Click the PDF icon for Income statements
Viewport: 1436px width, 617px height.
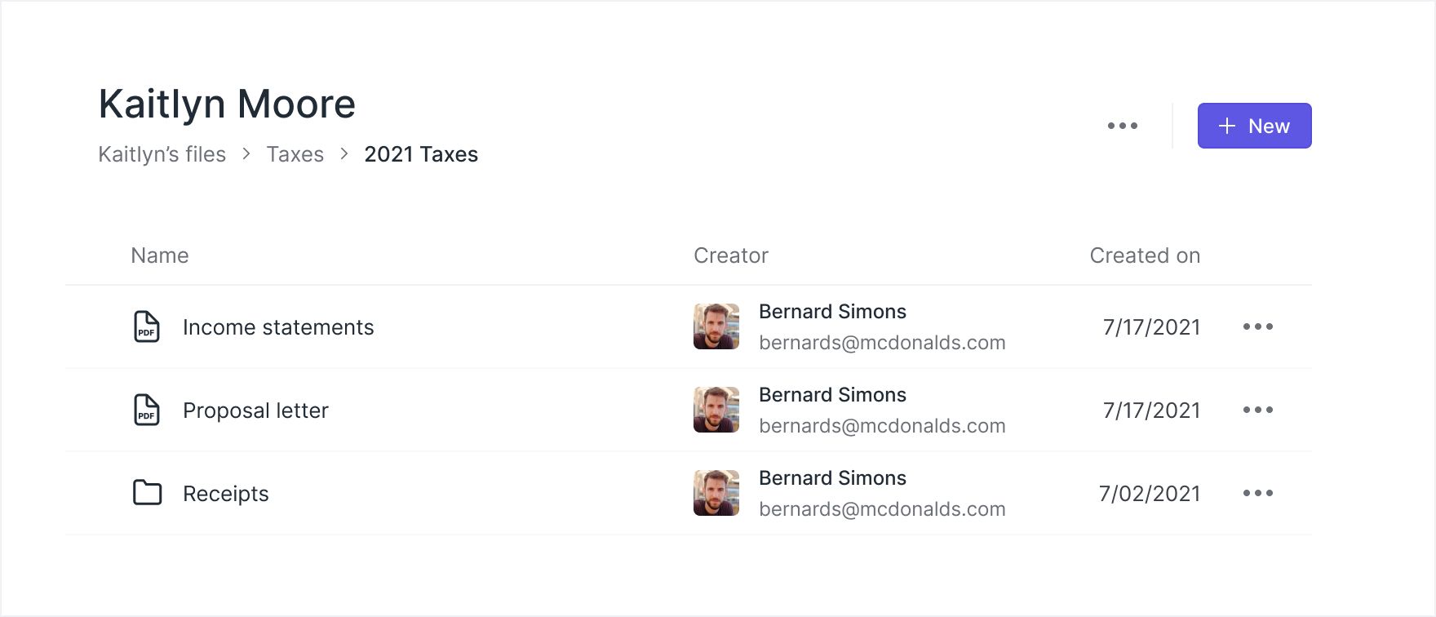point(147,327)
